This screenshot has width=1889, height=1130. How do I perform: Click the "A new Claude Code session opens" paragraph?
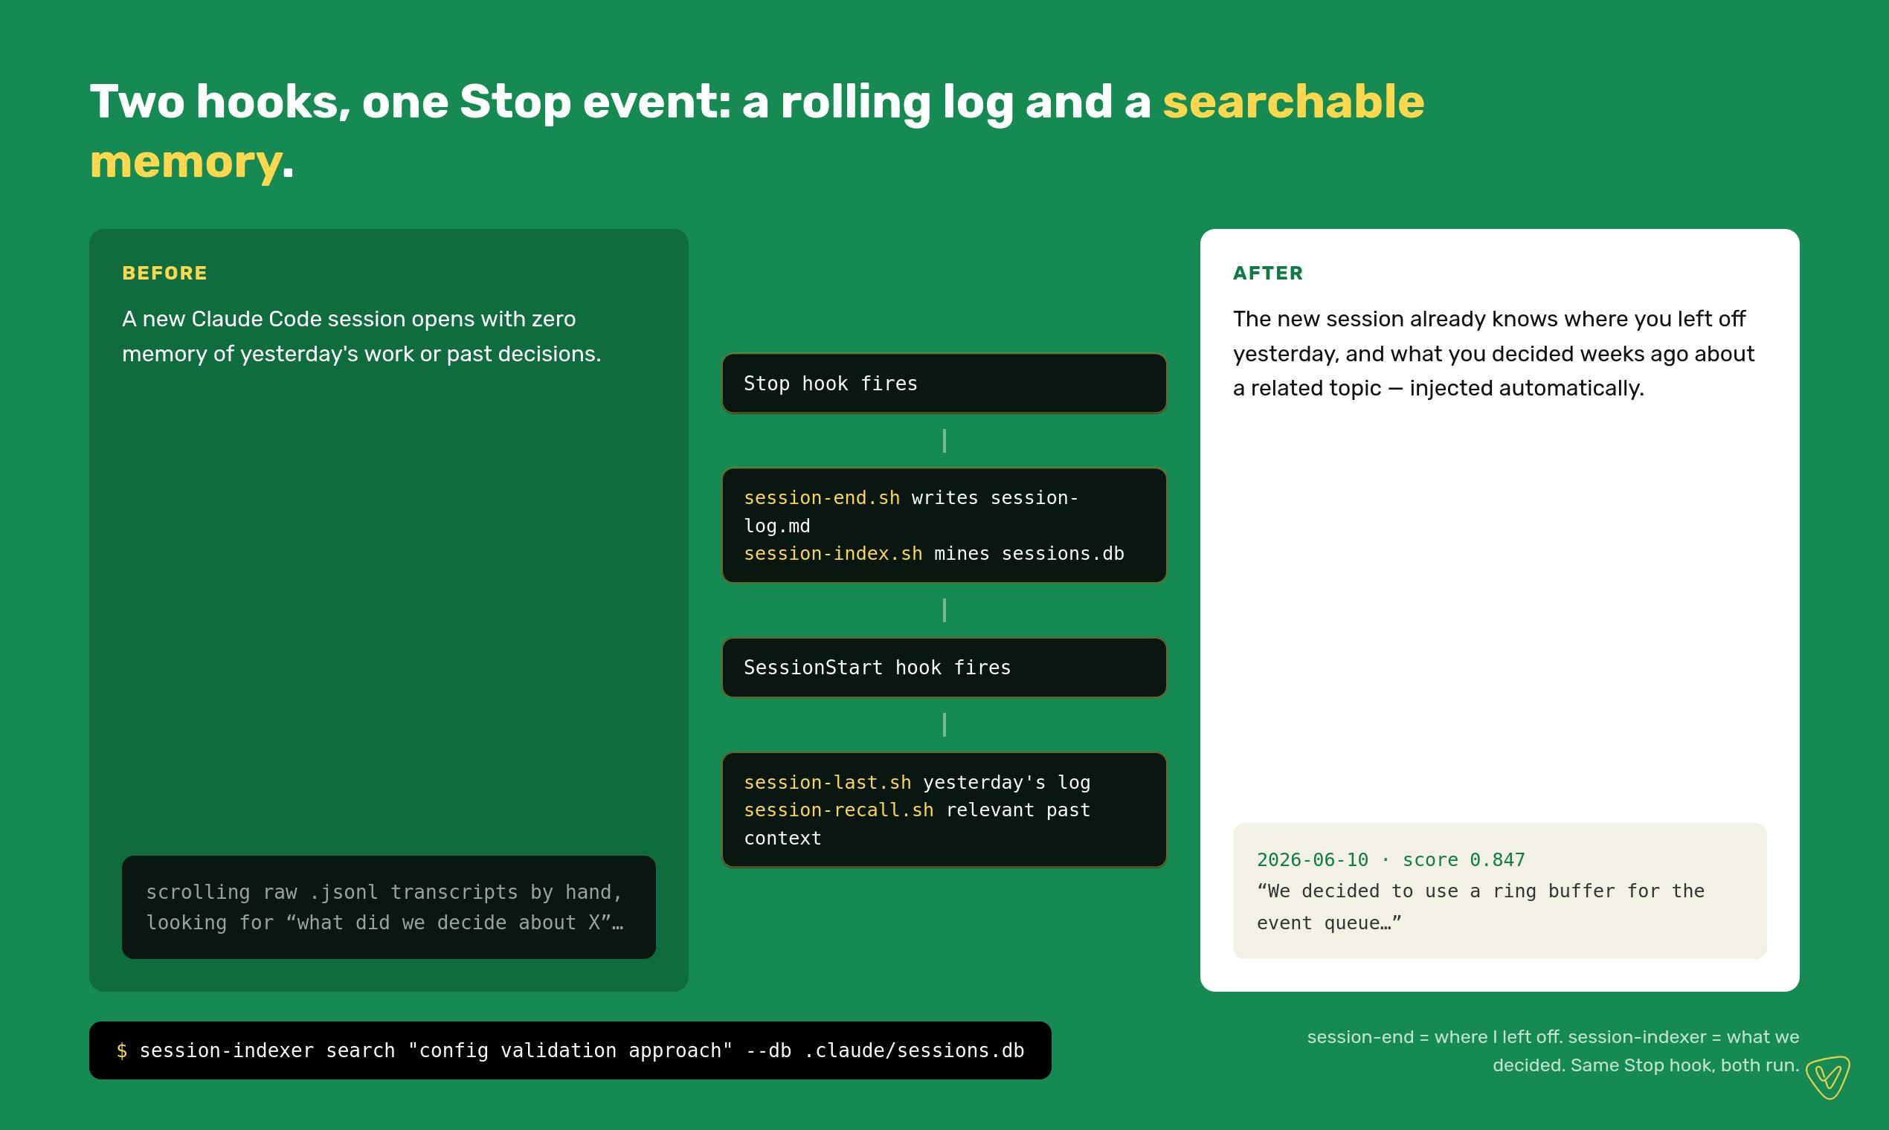[x=361, y=336]
